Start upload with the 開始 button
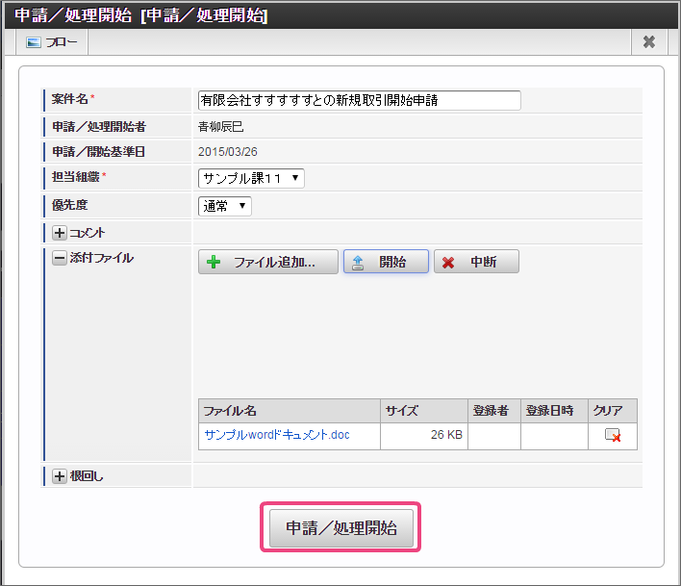Screen dimensions: 681x586 point(386,262)
